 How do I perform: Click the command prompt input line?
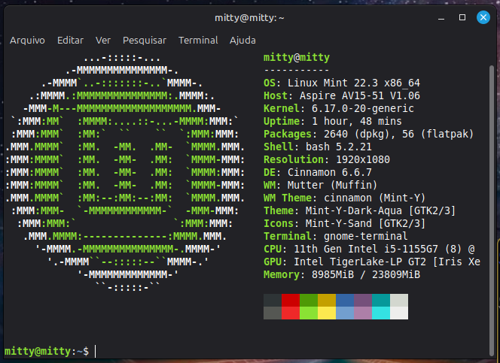click(x=226, y=351)
